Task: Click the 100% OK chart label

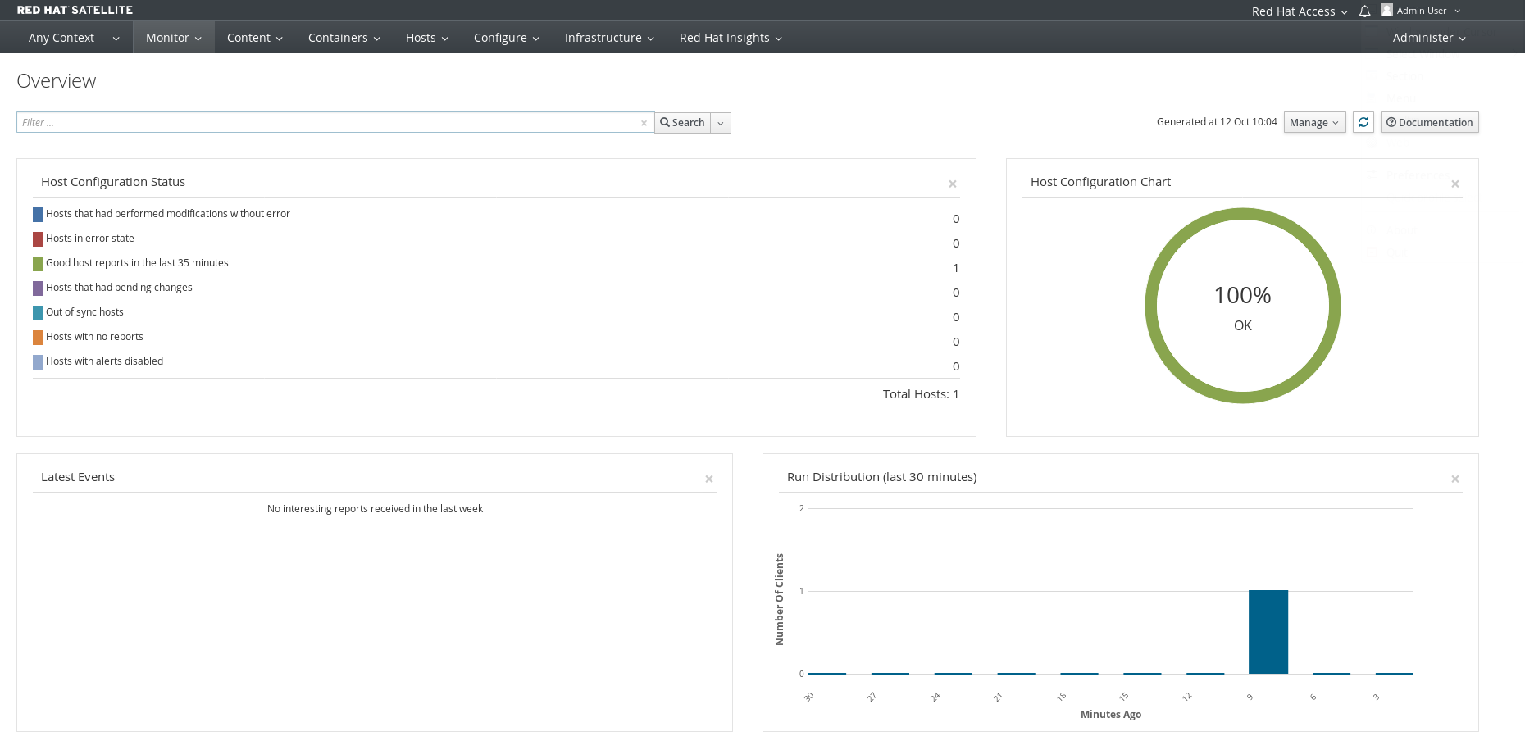Action: [x=1243, y=307]
